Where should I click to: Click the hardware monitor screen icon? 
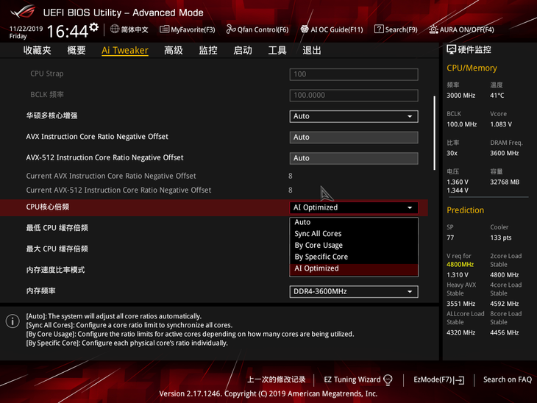click(452, 50)
